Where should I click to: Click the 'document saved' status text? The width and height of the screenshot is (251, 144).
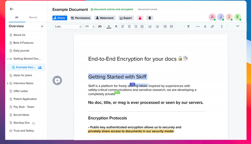click(147, 9)
